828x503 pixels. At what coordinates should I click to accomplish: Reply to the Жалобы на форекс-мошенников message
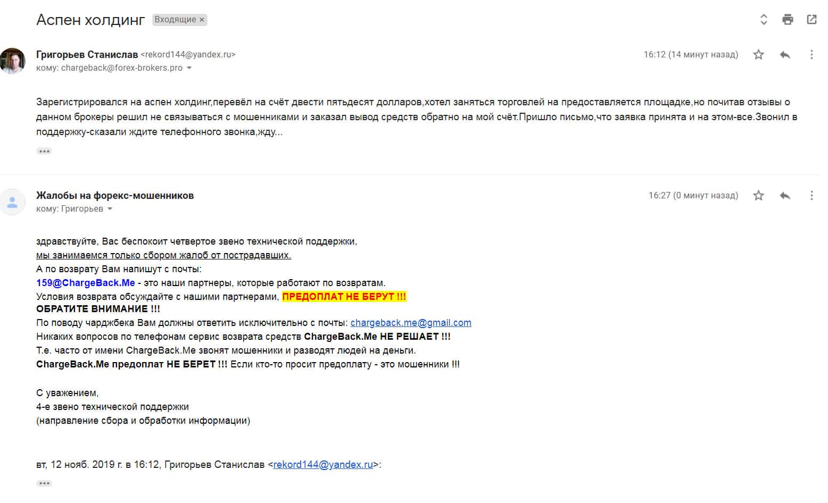click(x=785, y=196)
